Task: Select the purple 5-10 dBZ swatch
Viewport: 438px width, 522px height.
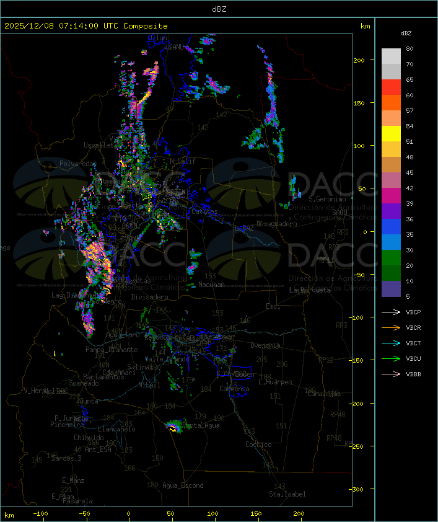Action: [391, 289]
